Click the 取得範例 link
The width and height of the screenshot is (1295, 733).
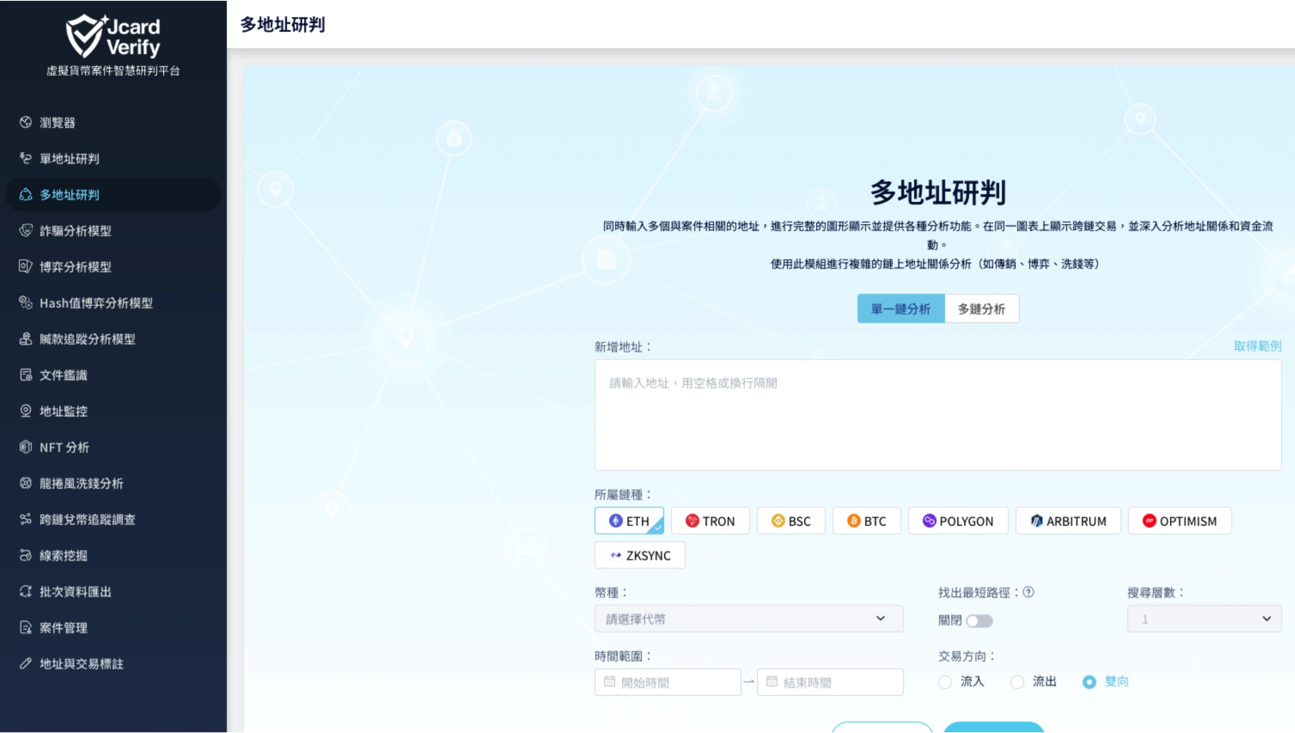point(1257,346)
